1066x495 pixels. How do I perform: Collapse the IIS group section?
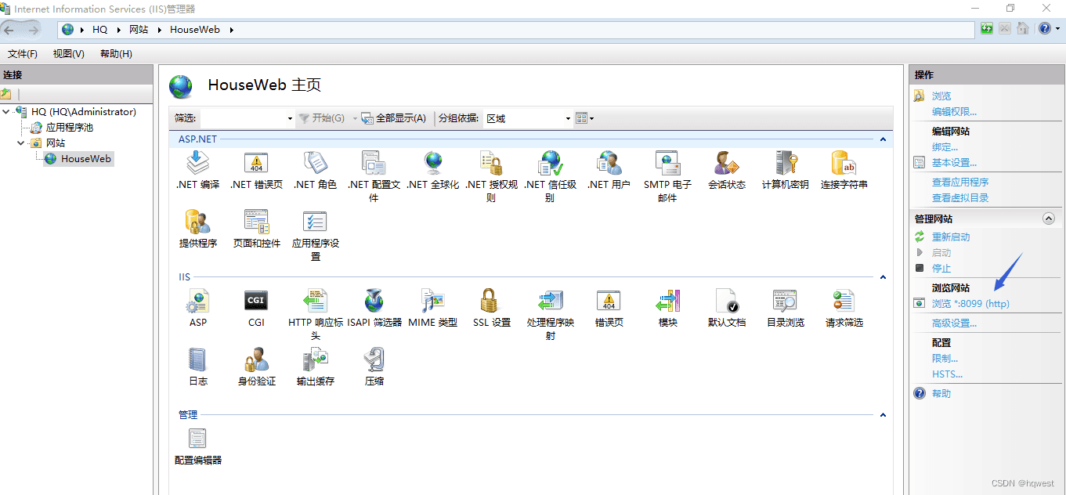click(x=883, y=277)
